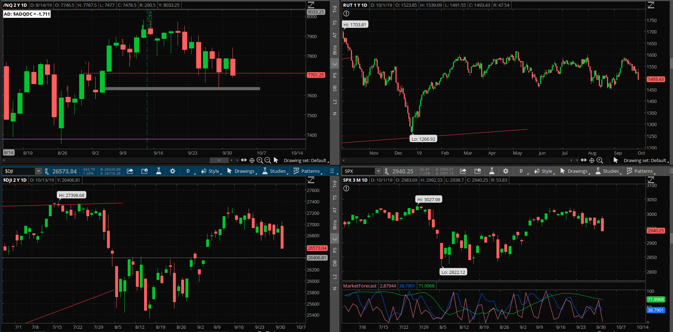The image size is (673, 332).
Task: Click the alert icon on RUT chart
Action: [346, 14]
